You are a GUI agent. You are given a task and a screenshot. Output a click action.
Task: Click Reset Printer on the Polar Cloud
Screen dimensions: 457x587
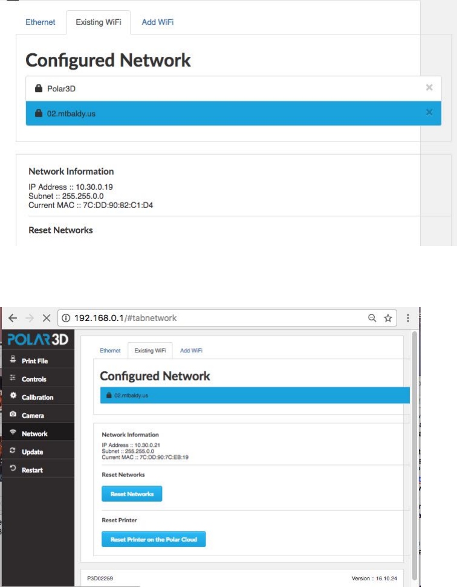coord(154,539)
